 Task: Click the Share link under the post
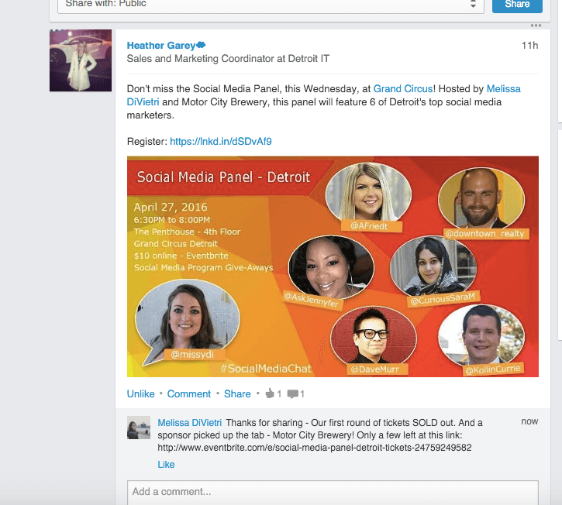coord(237,394)
